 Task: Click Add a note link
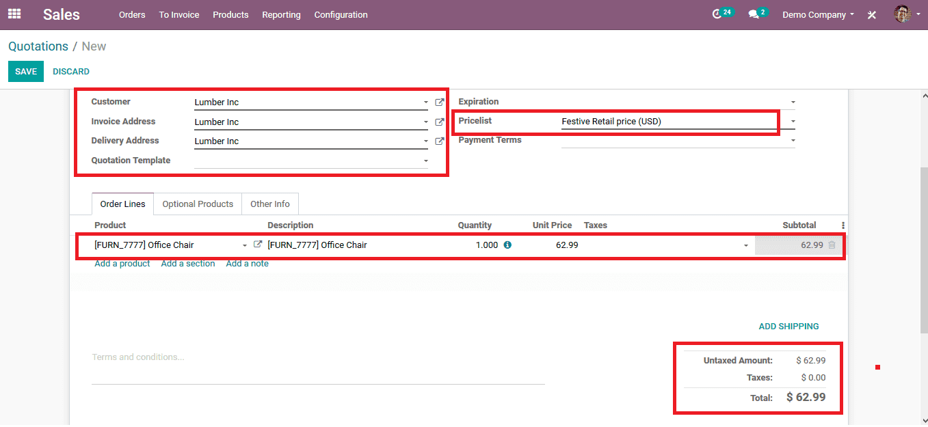point(248,264)
